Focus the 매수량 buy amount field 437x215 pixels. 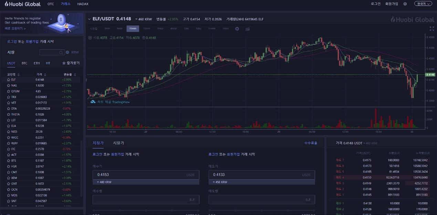pos(146,199)
